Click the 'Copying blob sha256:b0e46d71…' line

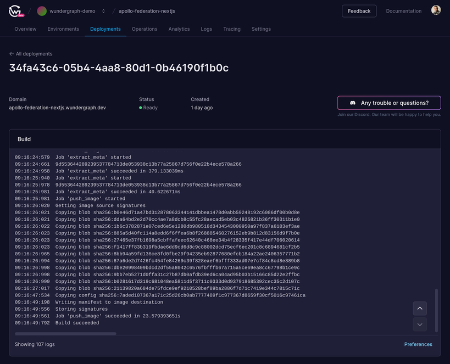click(157, 212)
